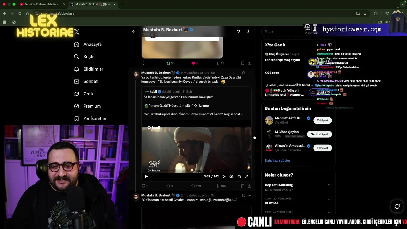Open floating Grok button bottom right
Image resolution: width=407 pixels, height=229 pixels.
[397, 206]
